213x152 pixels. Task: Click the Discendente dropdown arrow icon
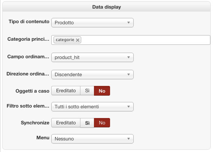[128, 75]
